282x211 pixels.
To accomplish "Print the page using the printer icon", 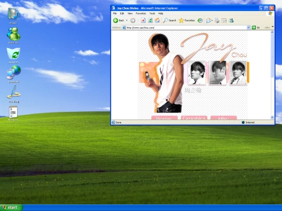I will [x=217, y=21].
